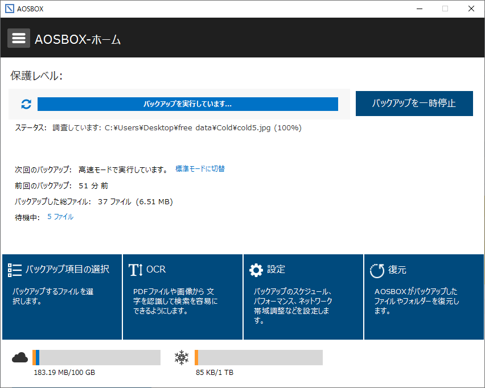
Task: Click the backup sync refresh icon
Action: tap(26, 104)
